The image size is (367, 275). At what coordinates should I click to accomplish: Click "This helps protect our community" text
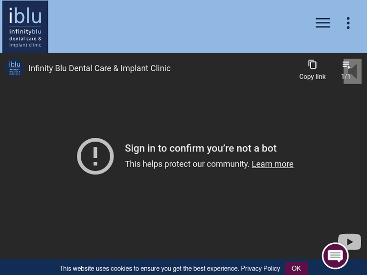coord(187,164)
